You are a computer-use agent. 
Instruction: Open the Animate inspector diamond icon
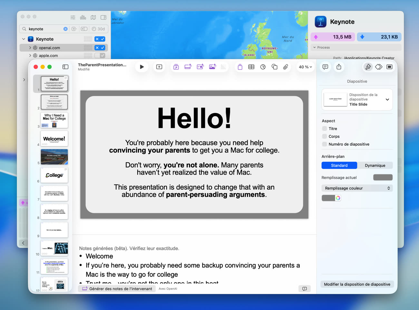379,67
